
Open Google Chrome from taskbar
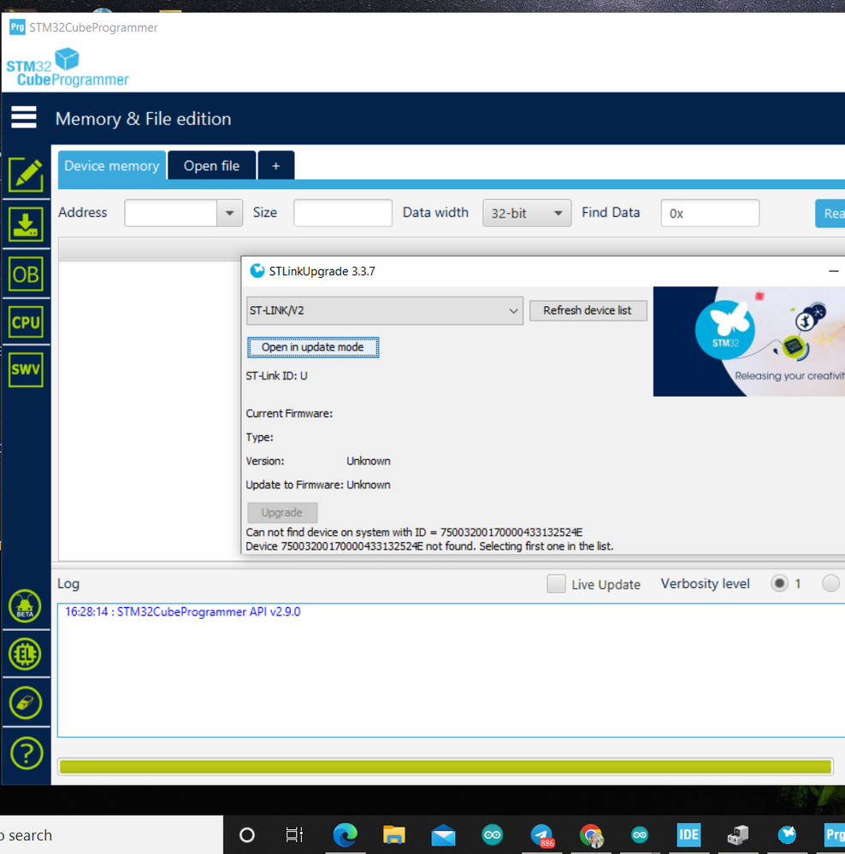[x=591, y=835]
